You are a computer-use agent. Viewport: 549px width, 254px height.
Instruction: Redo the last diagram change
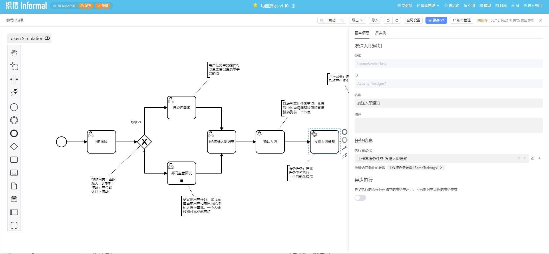pyautogui.click(x=397, y=20)
